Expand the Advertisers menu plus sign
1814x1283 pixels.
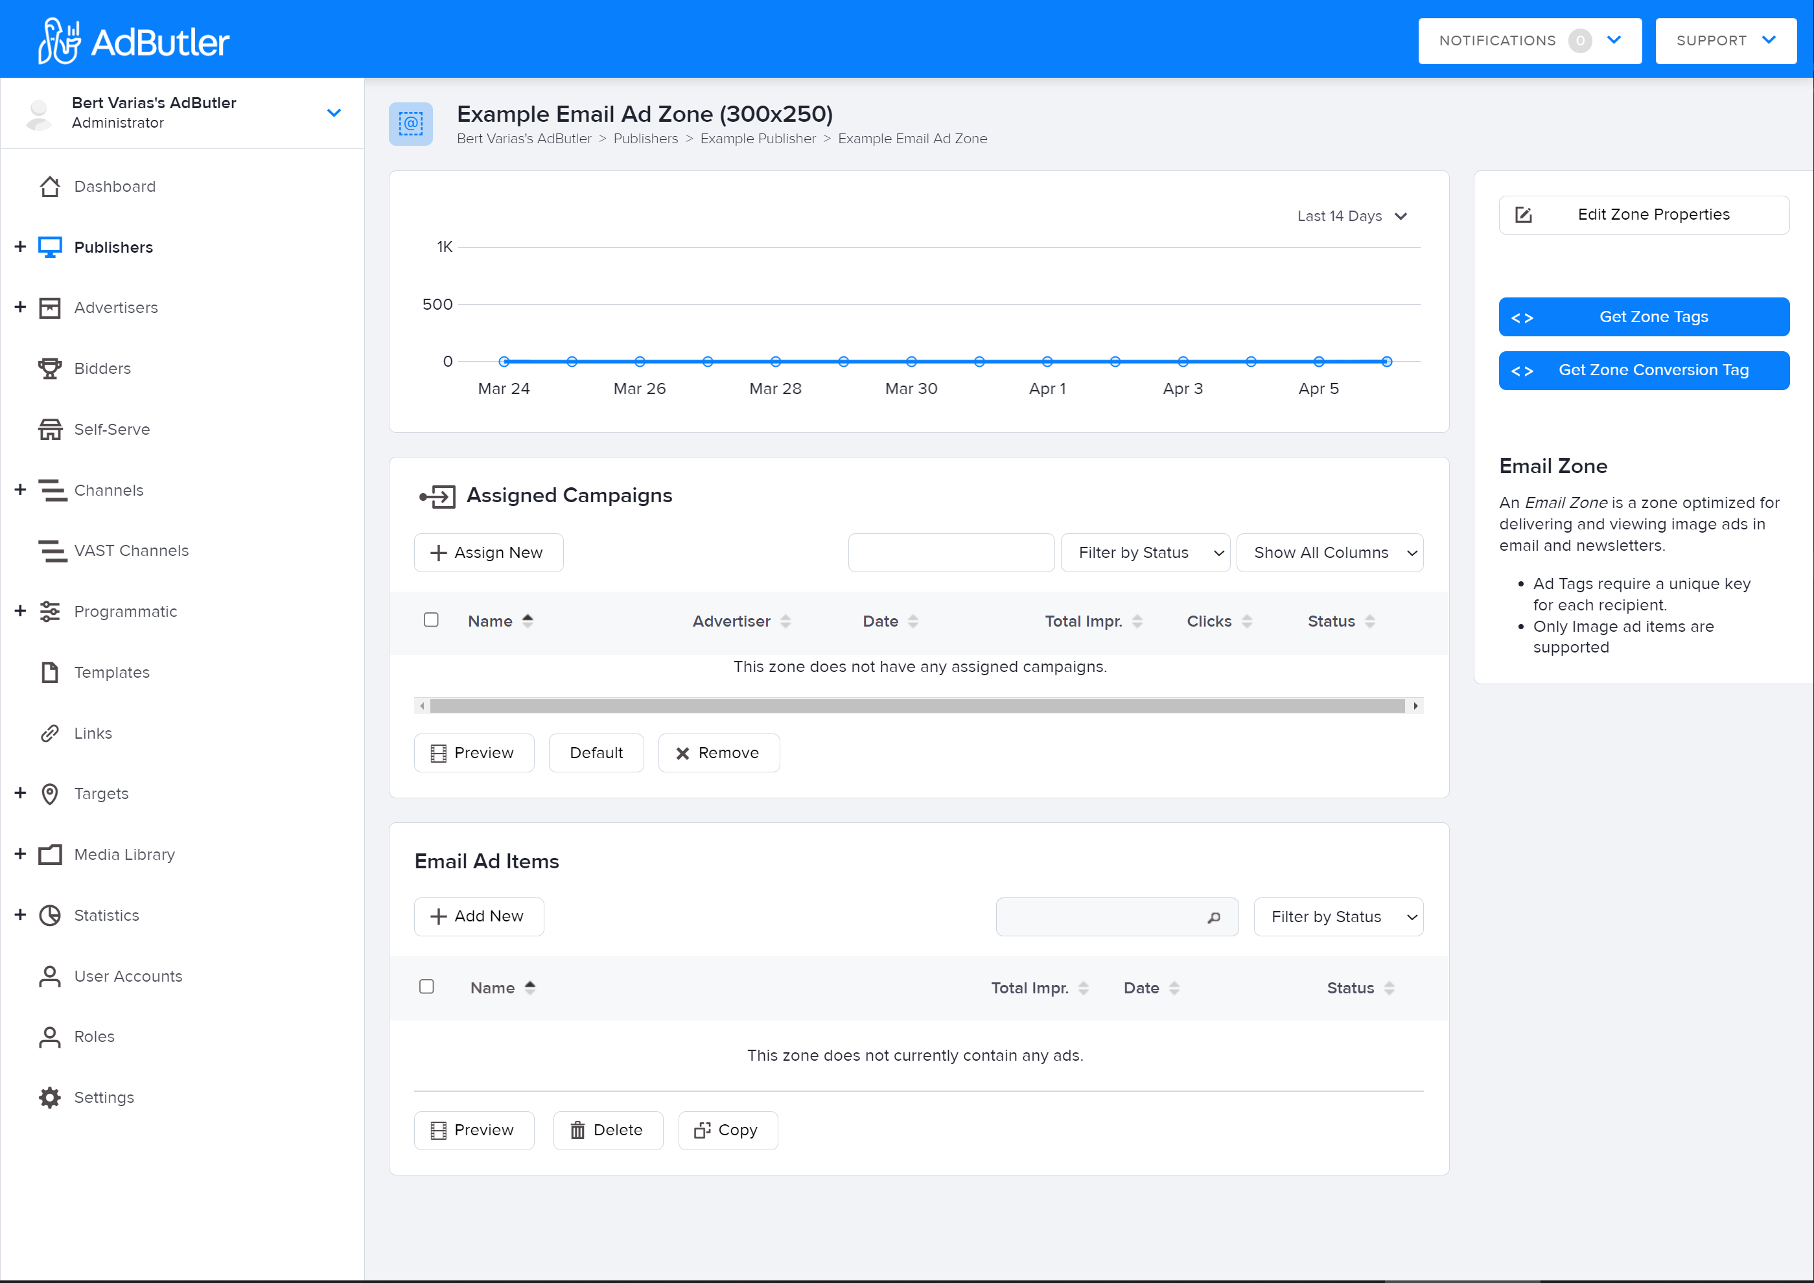tap(21, 307)
